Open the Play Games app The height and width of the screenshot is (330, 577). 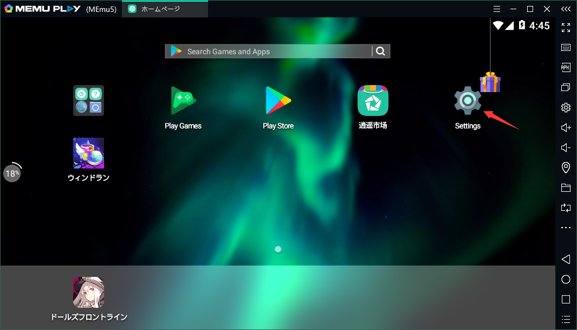tap(183, 101)
